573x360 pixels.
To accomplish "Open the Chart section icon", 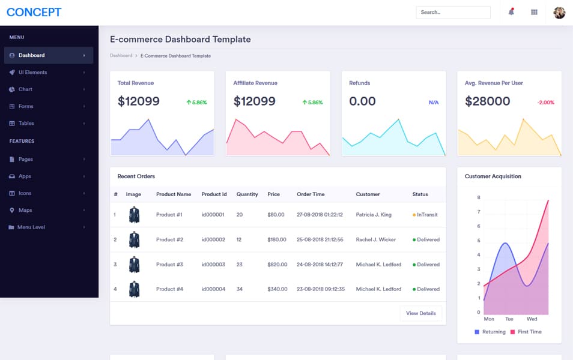I will coord(11,89).
